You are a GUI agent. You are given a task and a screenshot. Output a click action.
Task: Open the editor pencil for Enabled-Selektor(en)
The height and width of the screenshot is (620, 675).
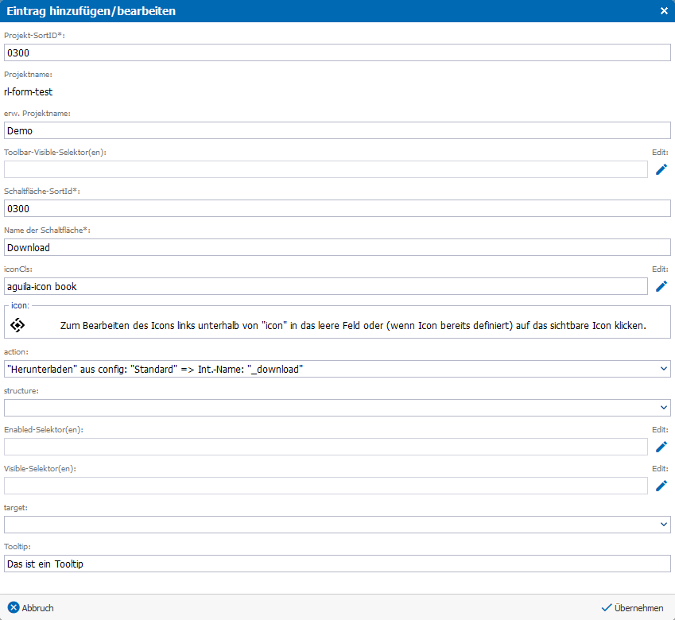click(x=661, y=447)
